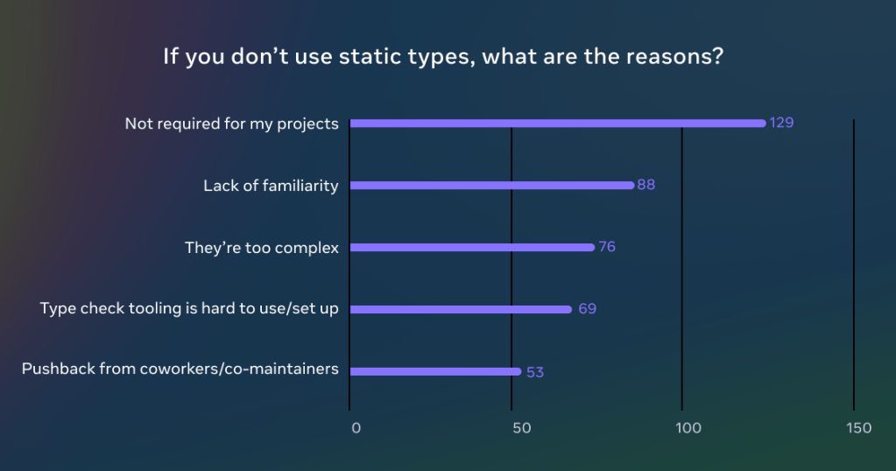This screenshot has width=896, height=471.
Task: Click the 'They're too complex' bar
Action: [x=471, y=247]
